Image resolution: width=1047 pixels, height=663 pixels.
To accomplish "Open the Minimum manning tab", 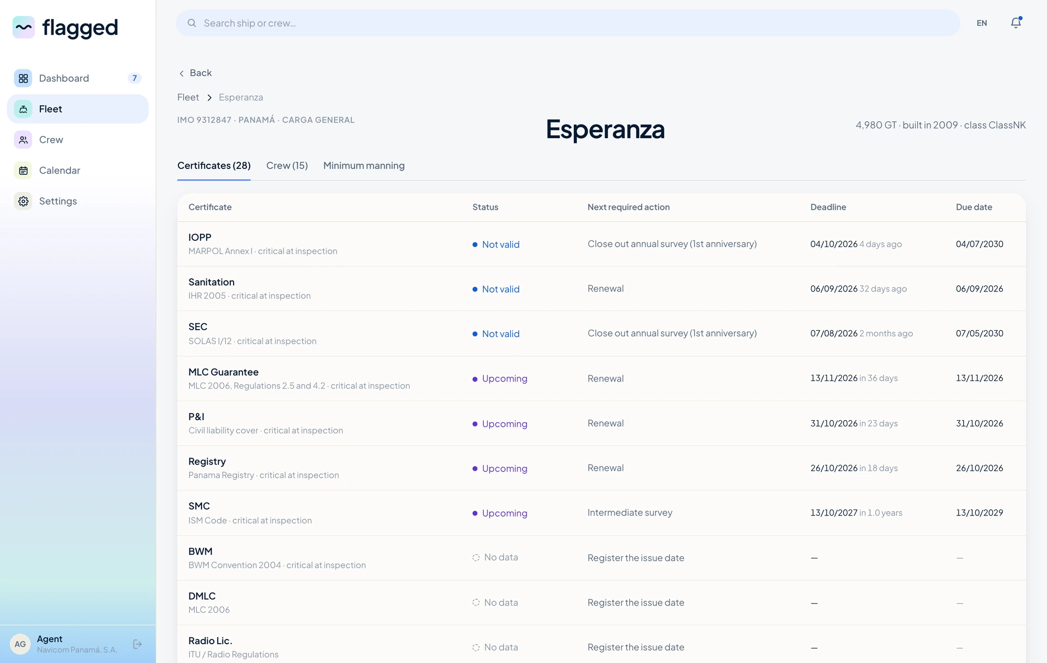I will pos(364,165).
